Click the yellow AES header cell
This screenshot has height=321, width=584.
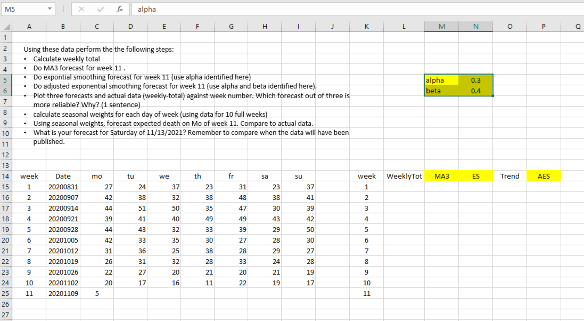[x=544, y=176]
